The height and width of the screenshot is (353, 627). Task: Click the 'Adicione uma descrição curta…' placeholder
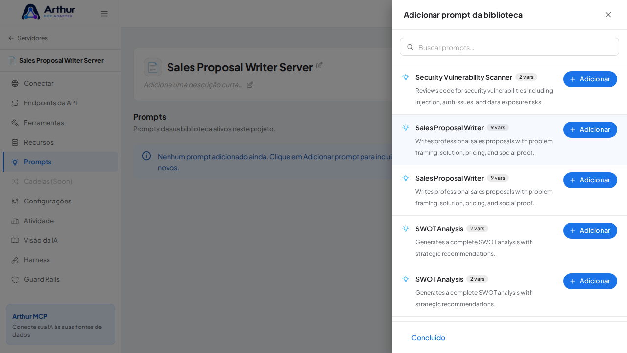pos(193,84)
